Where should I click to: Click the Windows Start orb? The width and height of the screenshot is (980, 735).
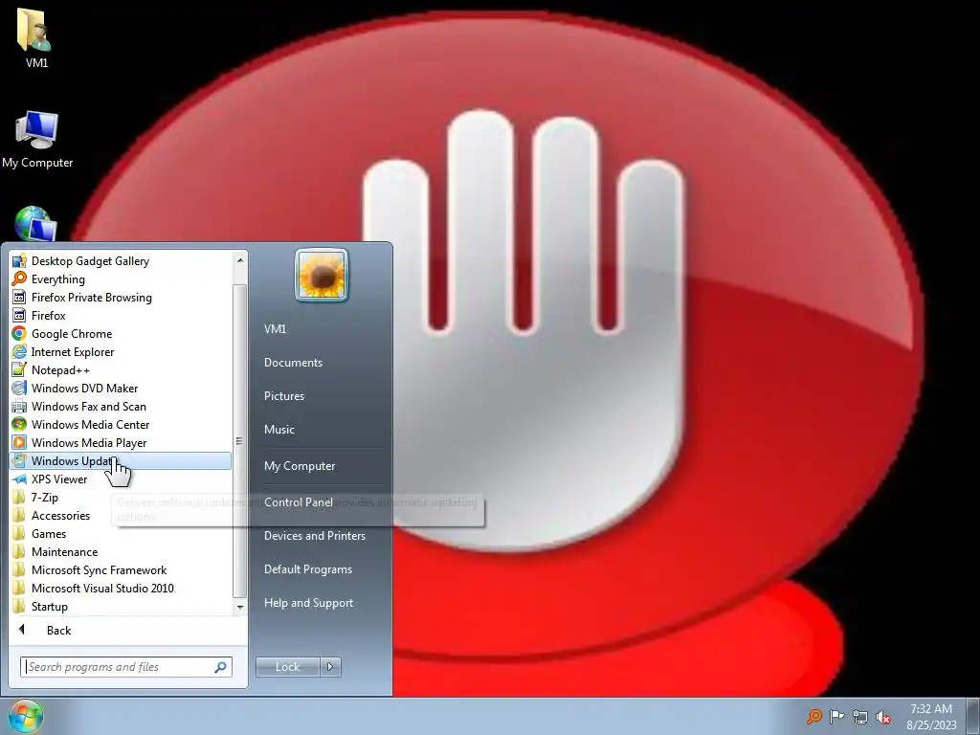pyautogui.click(x=26, y=716)
